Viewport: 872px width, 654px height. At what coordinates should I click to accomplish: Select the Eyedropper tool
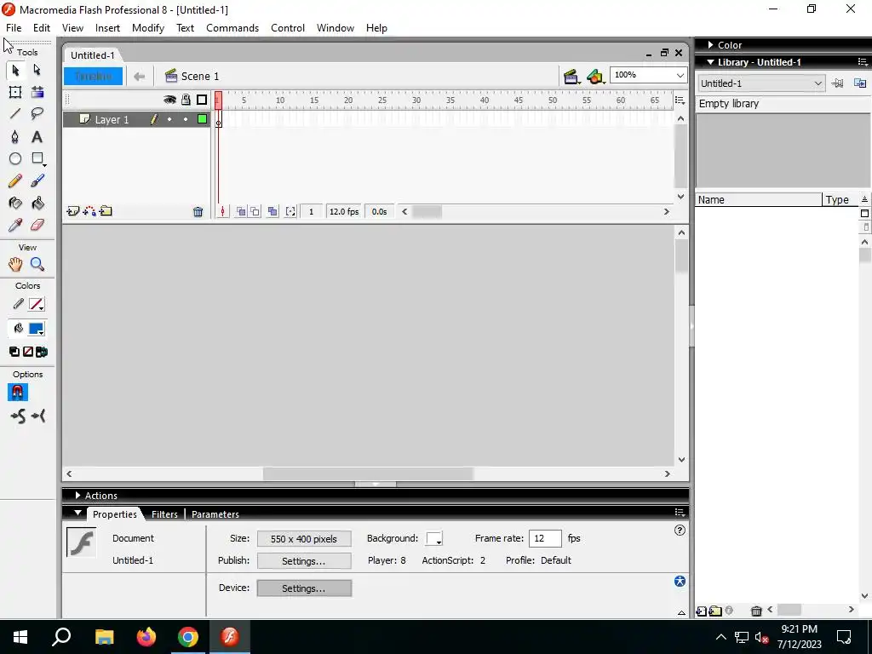coord(15,225)
